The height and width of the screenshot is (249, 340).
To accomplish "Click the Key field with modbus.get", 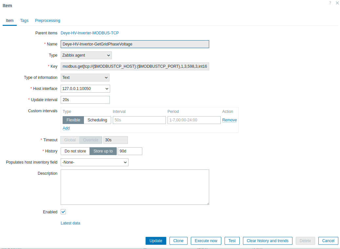I will point(135,66).
